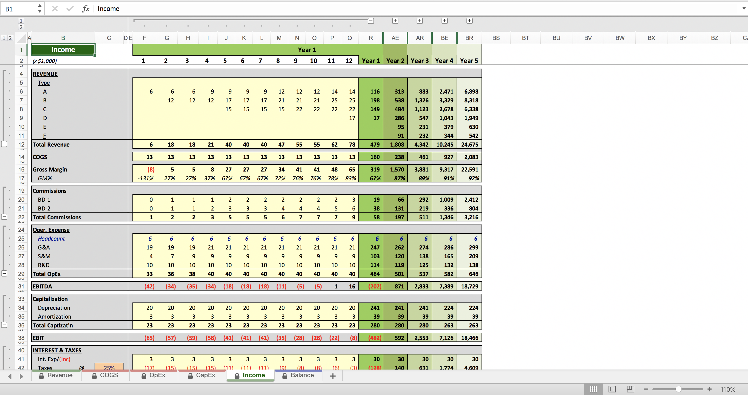The width and height of the screenshot is (748, 395).
Task: Open the Name Box dropdown arrows
Action: coord(39,8)
